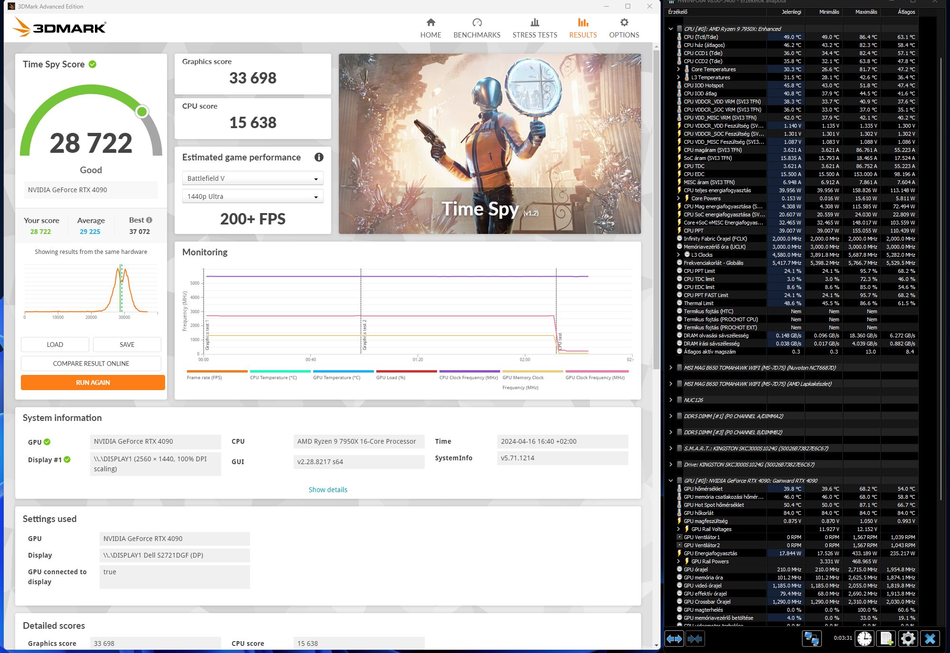Open the OPTIONS tab
The width and height of the screenshot is (950, 653).
[624, 28]
